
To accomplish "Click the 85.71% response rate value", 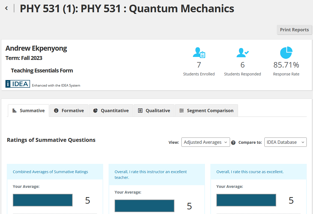I will click(x=286, y=65).
